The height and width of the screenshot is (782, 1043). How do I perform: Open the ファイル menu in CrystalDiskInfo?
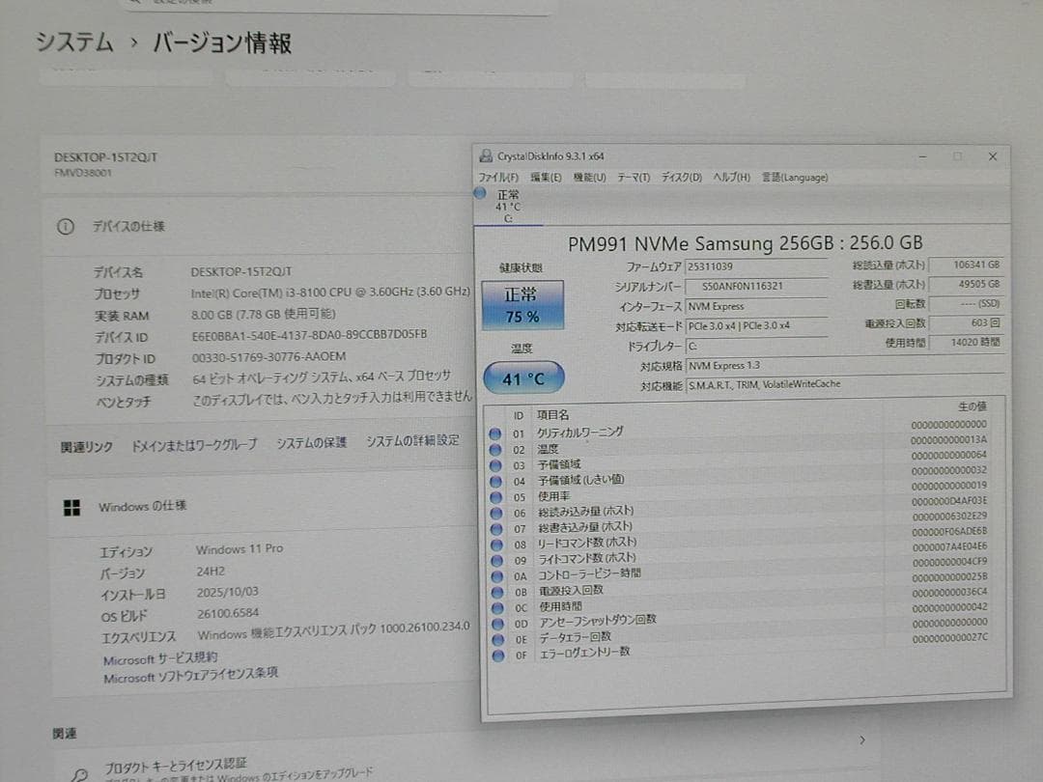[498, 177]
